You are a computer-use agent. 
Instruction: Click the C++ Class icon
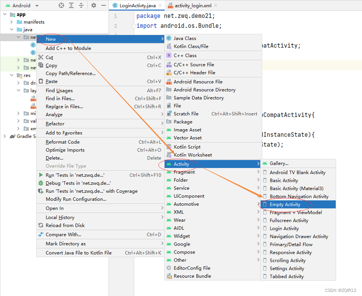[x=169, y=55]
